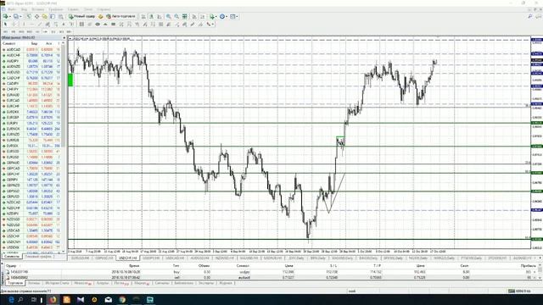Open Тиковый график tab
Screen dimensions: 543x305
click(37, 257)
